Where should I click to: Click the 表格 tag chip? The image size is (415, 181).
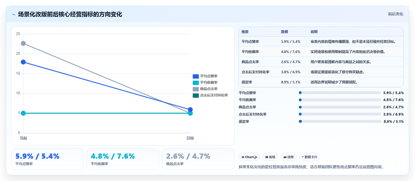tap(270, 157)
